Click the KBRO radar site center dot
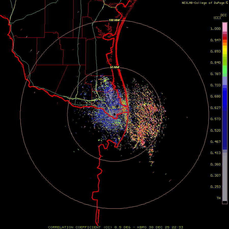 [114, 114]
